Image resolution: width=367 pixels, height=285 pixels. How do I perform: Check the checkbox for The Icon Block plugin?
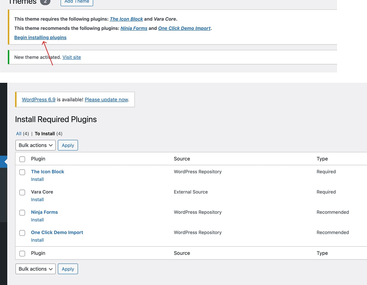(x=22, y=172)
